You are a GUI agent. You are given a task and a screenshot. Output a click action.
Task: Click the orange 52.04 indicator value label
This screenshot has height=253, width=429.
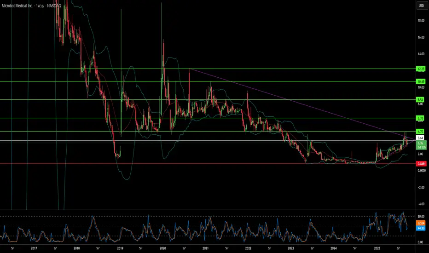tap(421, 223)
